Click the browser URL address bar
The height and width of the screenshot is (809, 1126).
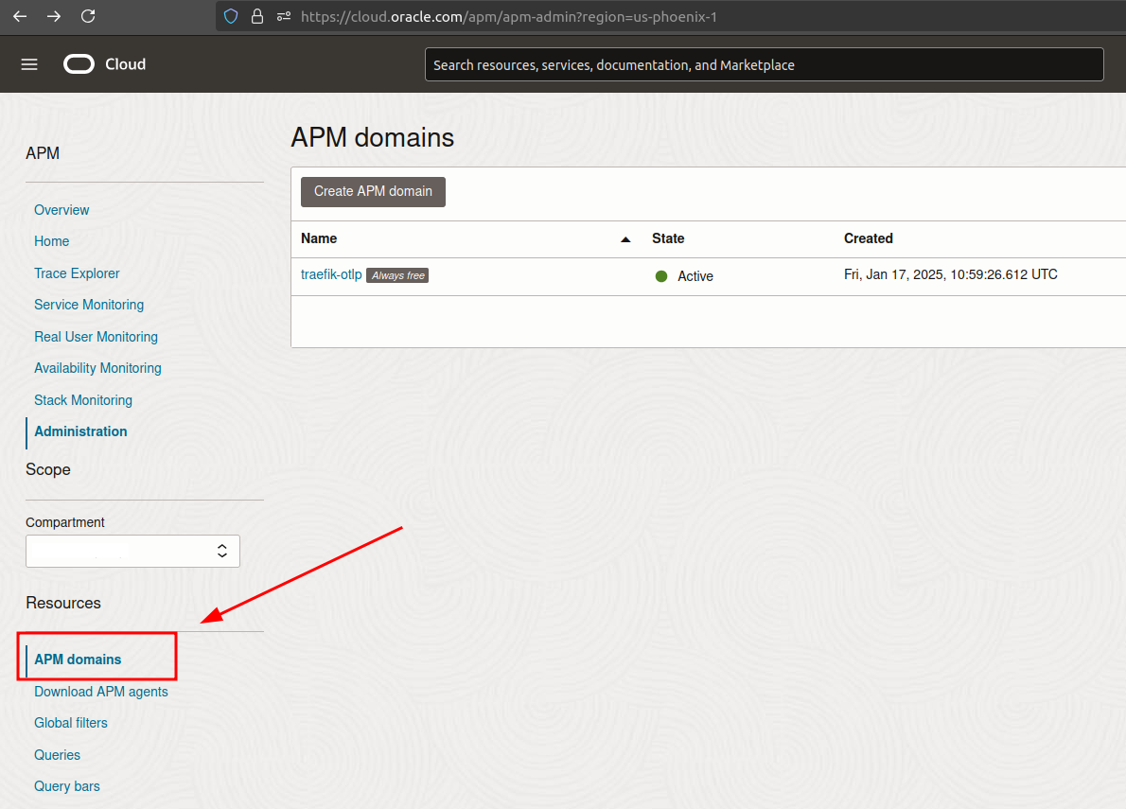(x=662, y=17)
